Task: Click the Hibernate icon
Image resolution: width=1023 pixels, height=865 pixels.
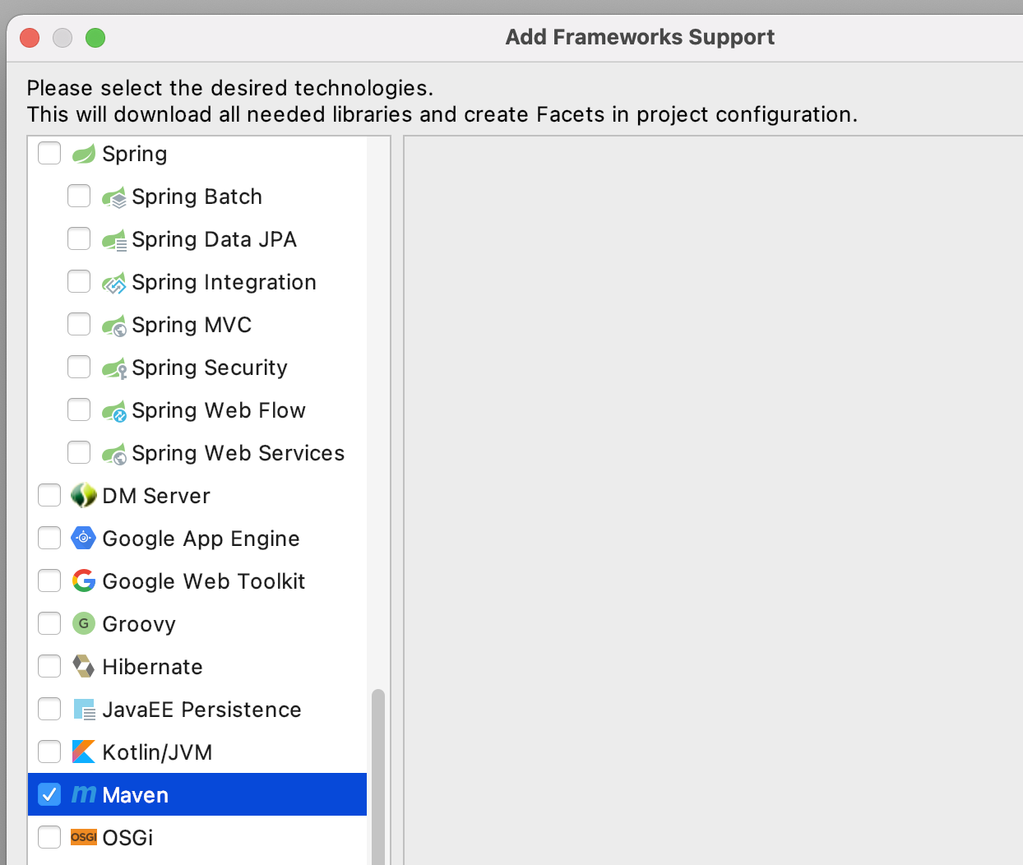Action: pyautogui.click(x=84, y=667)
